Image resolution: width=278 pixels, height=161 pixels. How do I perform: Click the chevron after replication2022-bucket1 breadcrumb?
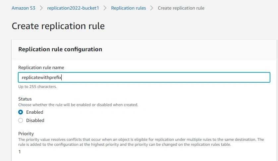tap(105, 8)
